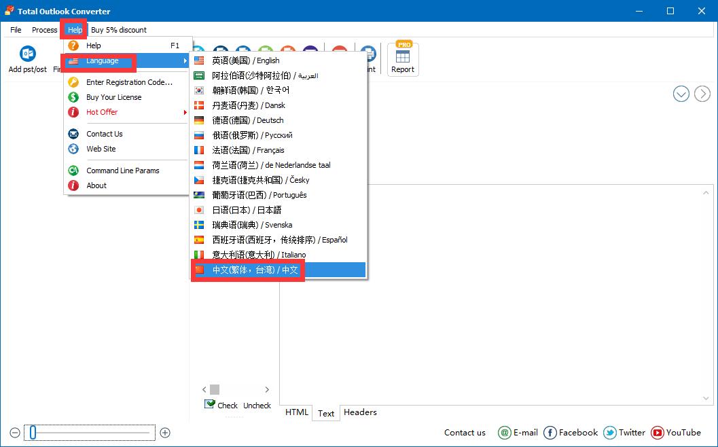
Task: Select Italiano language option
Action: pos(279,255)
